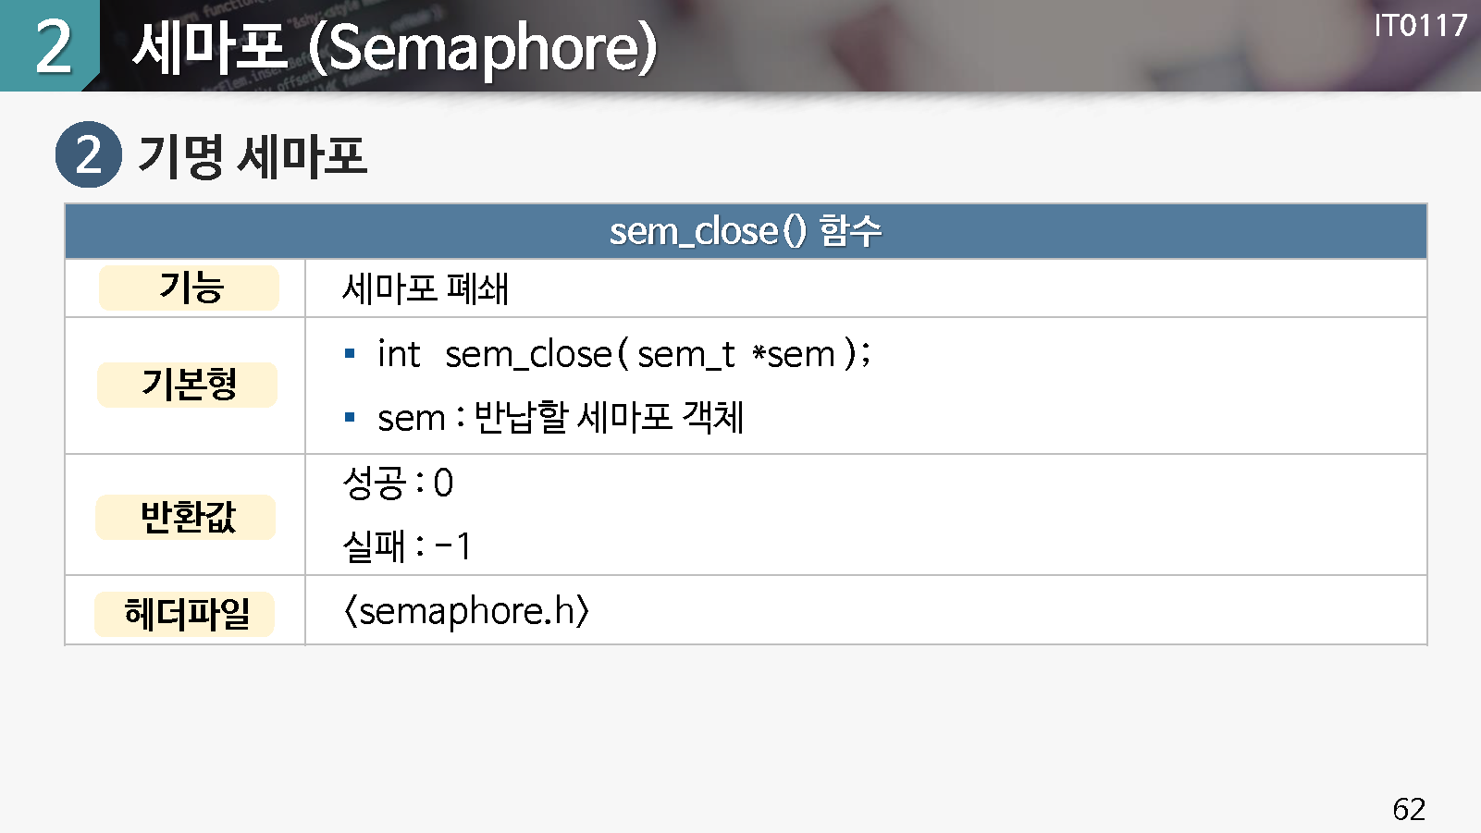Click the int sem_close function prototype line

(x=623, y=354)
